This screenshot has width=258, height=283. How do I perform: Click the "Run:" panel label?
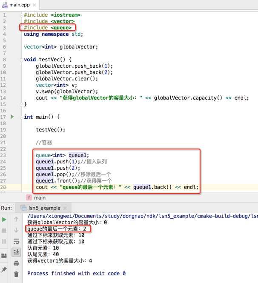6,208
